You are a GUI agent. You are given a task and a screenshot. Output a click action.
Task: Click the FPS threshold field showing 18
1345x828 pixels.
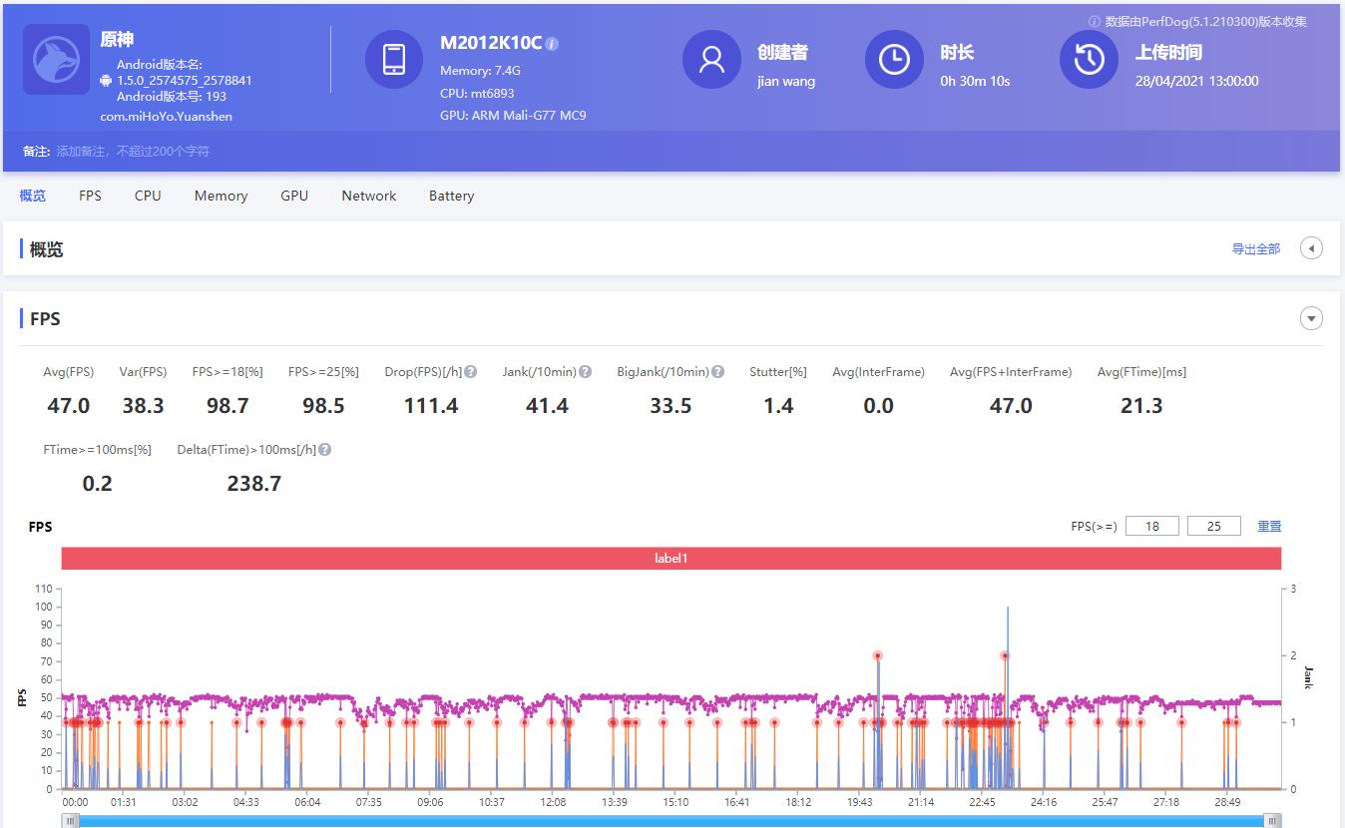[1151, 526]
